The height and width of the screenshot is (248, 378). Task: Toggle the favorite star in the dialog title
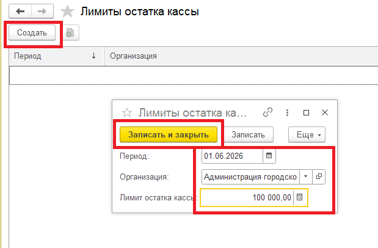click(x=127, y=112)
